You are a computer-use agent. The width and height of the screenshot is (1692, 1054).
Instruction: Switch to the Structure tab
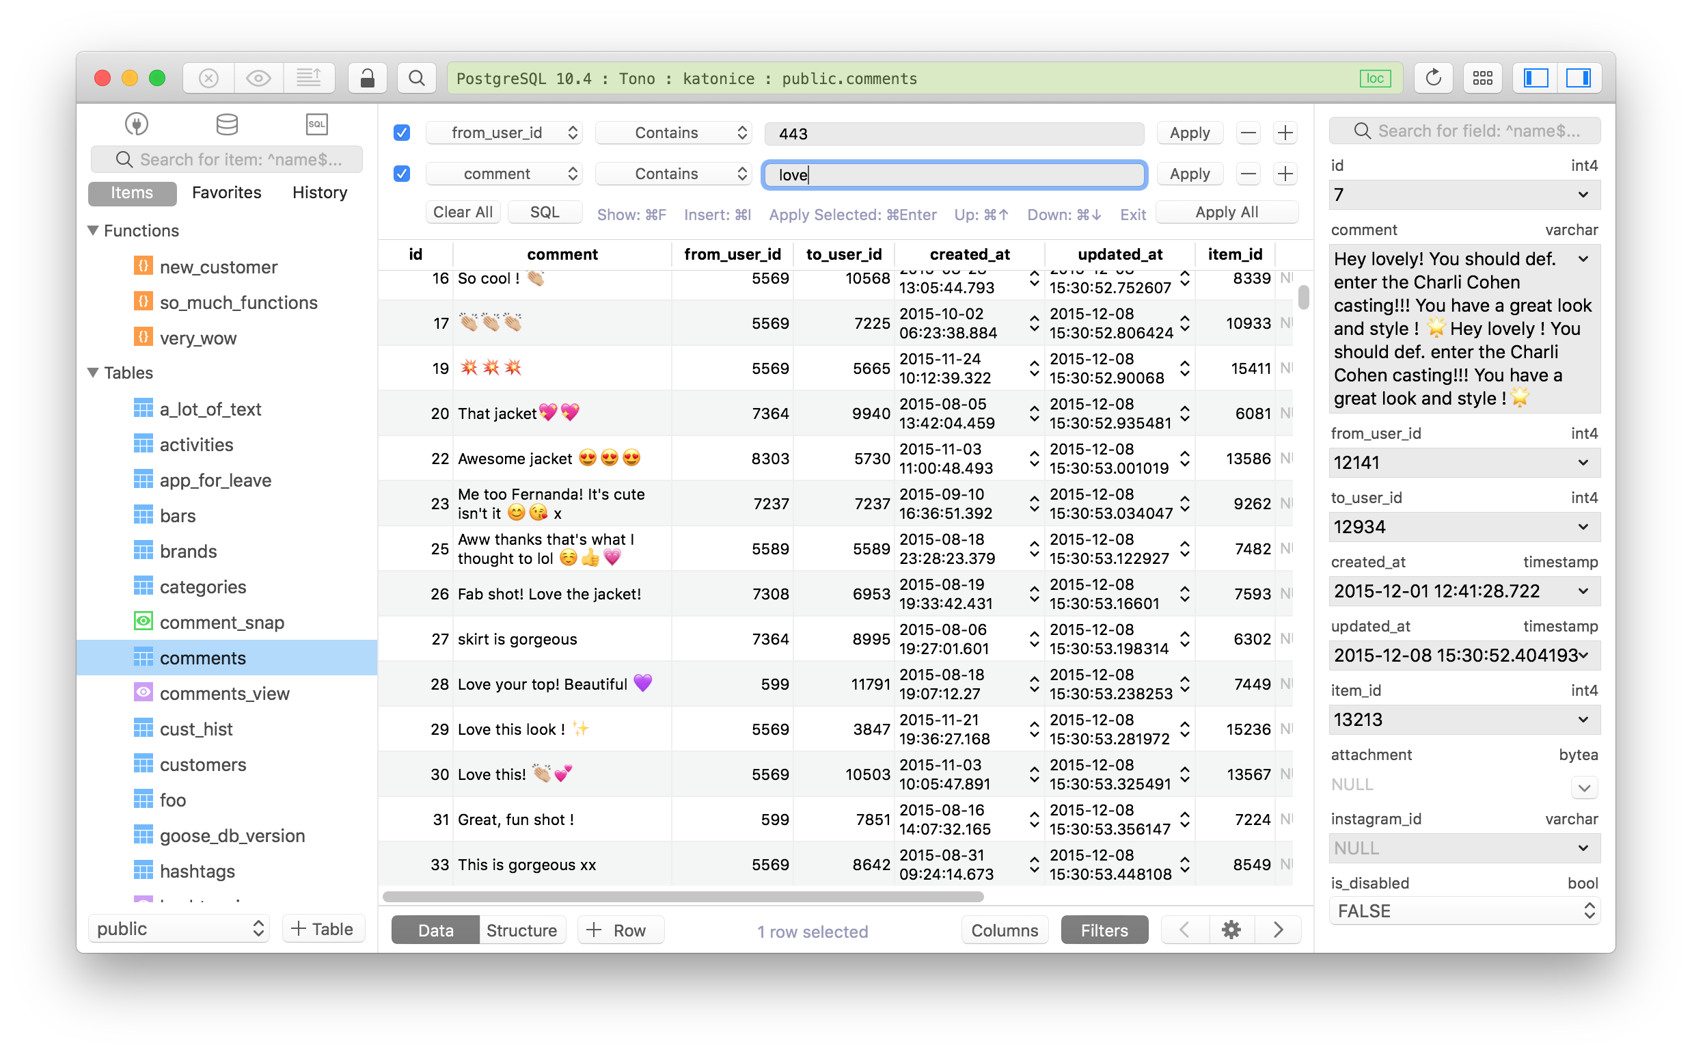tap(522, 930)
